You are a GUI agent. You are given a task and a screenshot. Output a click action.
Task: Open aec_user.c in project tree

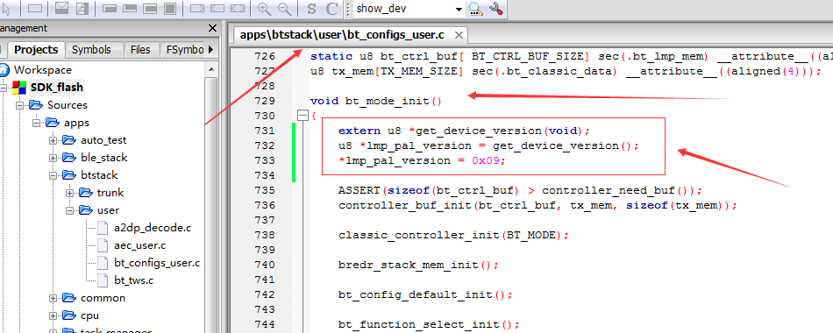pos(139,245)
